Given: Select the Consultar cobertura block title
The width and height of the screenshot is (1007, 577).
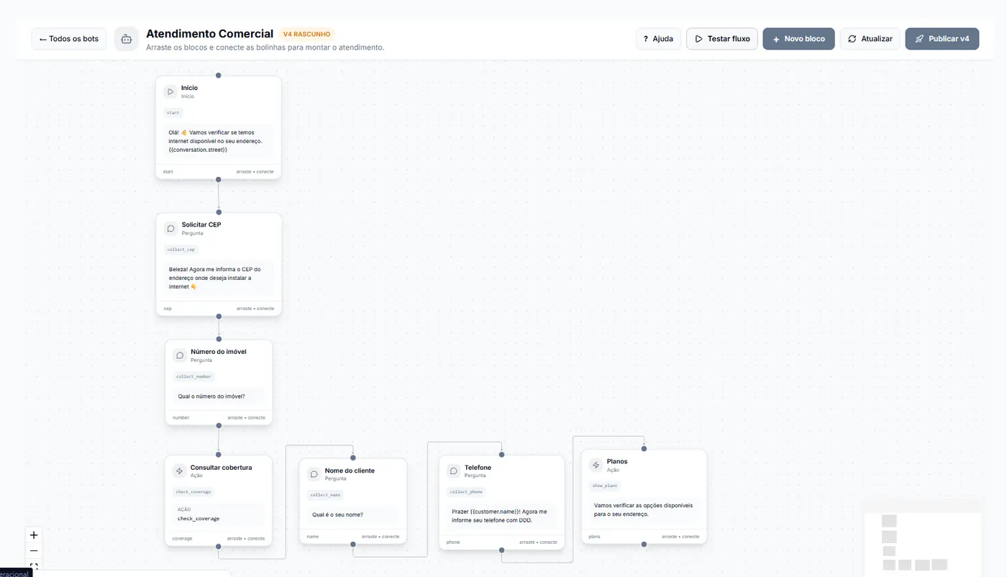Looking at the screenshot, I should (x=221, y=468).
